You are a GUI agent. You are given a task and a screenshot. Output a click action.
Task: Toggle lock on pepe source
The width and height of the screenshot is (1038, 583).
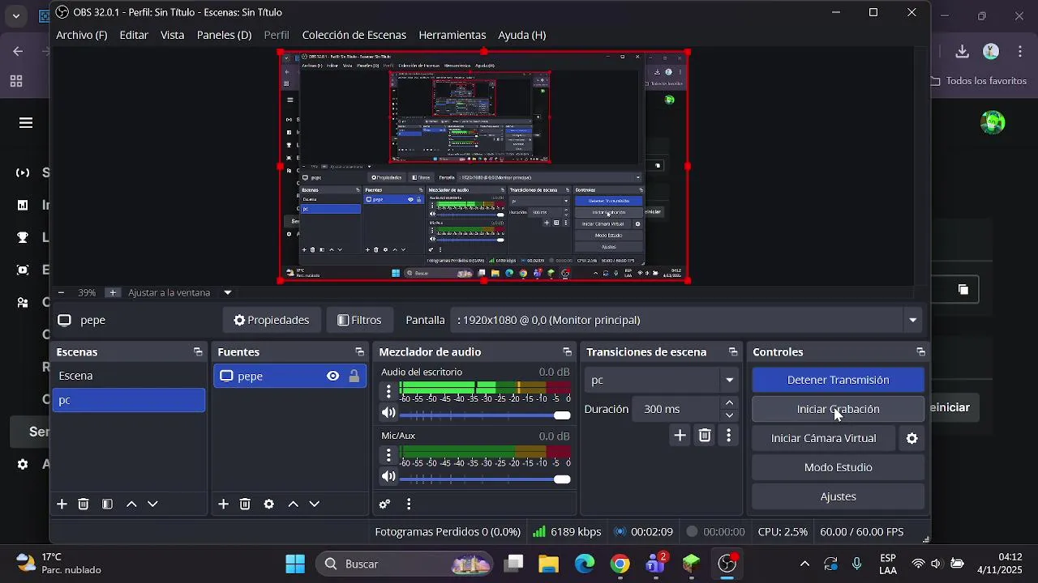click(354, 376)
